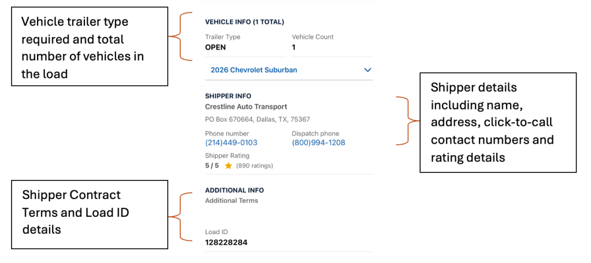This screenshot has height=263, width=591.
Task: Click the Vehicle Count value 1
Action: click(x=293, y=47)
